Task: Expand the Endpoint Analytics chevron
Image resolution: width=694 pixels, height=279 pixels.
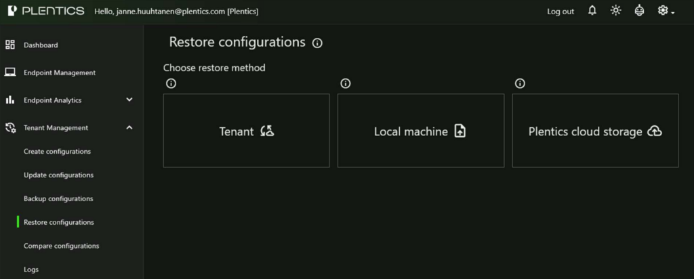Action: [x=129, y=100]
